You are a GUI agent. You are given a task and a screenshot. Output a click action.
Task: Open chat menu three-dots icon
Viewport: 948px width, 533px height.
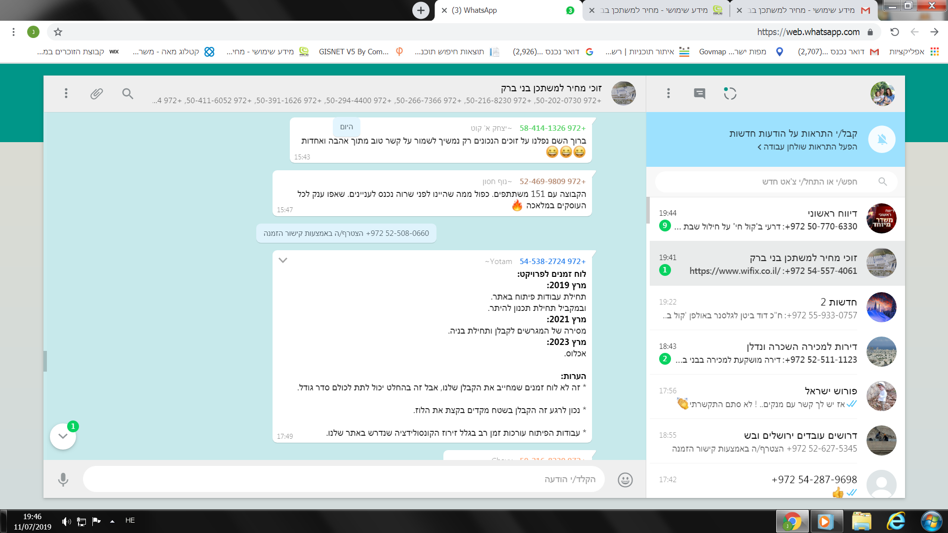pyautogui.click(x=66, y=93)
